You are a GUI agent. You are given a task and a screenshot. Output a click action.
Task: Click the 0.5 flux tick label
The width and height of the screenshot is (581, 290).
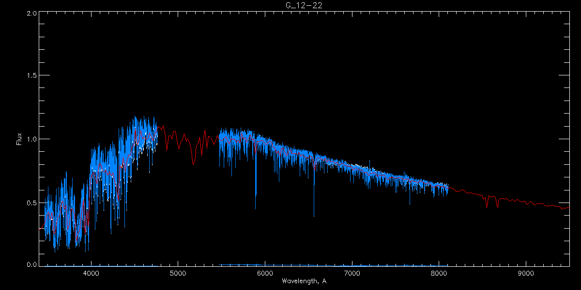pos(32,203)
